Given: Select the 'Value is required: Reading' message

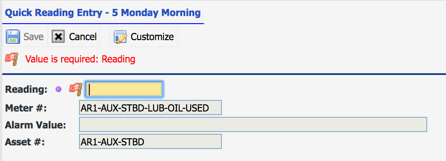Looking at the screenshot, I should 80,59.
